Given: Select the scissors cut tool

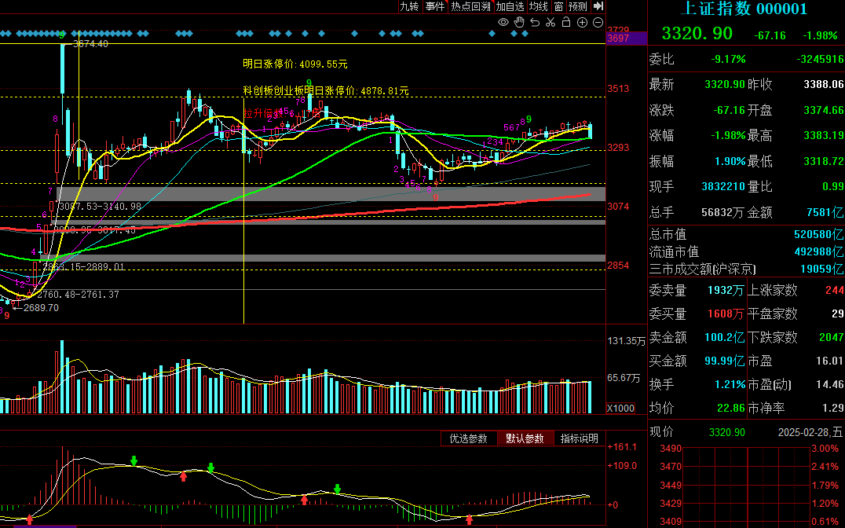Looking at the screenshot, I should click(551, 23).
